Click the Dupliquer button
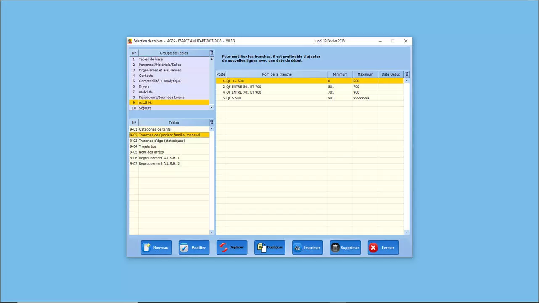The image size is (539, 303). pos(269,248)
